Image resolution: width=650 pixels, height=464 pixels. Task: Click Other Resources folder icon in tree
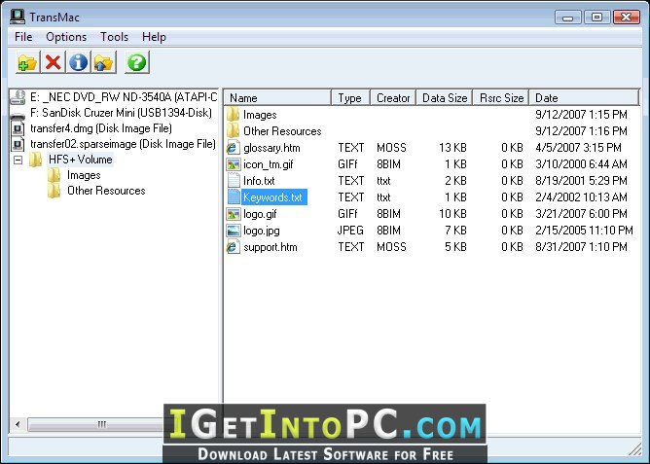(54, 191)
